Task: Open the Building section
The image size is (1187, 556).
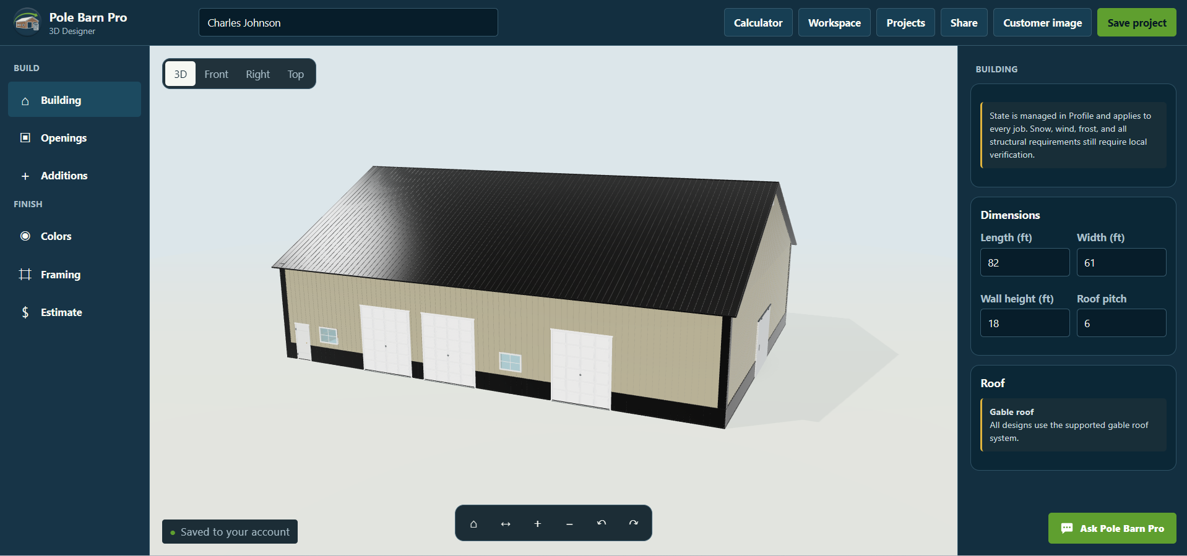Action: (74, 100)
